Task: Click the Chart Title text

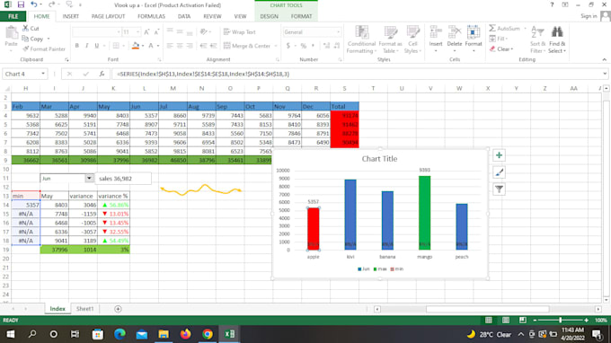Action: (x=379, y=159)
